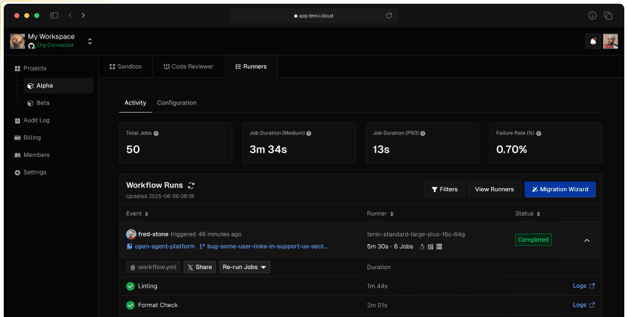Select the Activity sub-tab
This screenshot has height=317, width=628.
coord(136,103)
